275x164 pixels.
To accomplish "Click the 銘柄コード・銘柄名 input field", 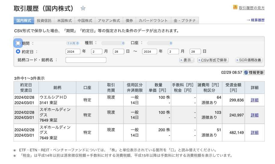I will (86, 60).
